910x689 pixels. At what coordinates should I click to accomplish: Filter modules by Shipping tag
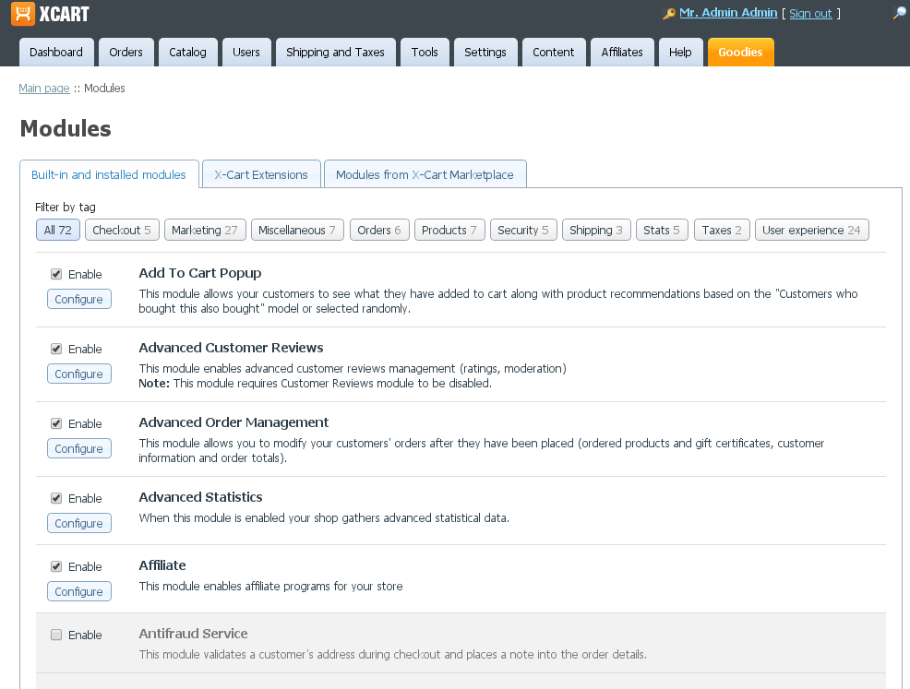click(596, 231)
